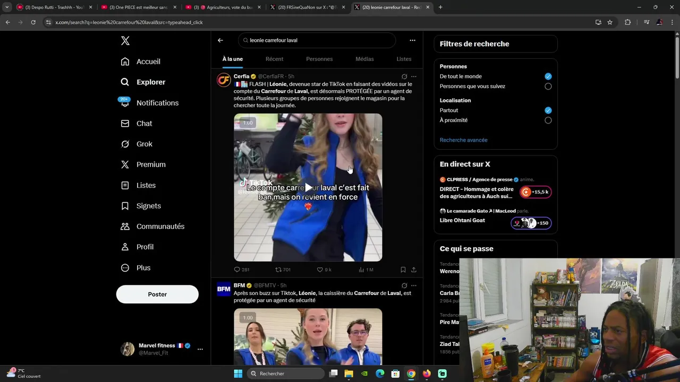Play the Cerfia TikTok video
Viewport: 680px width, 382px height.
[x=308, y=187]
